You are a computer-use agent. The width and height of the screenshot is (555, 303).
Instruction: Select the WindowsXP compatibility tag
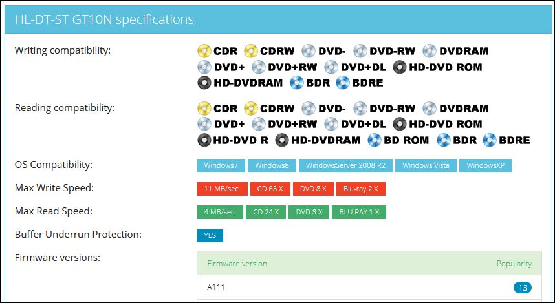click(485, 165)
